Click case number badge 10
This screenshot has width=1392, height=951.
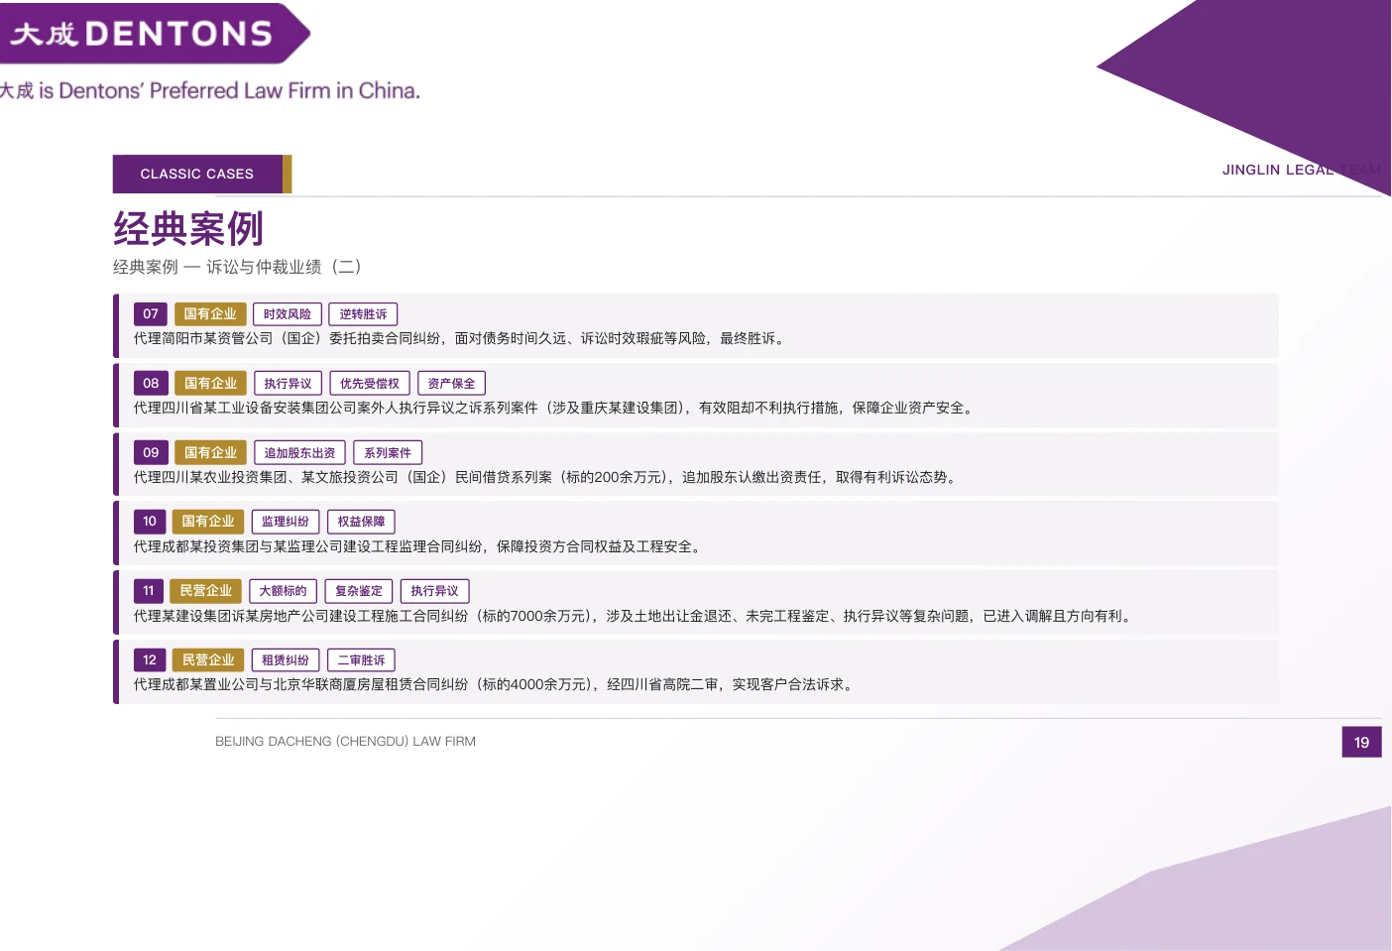coord(150,522)
